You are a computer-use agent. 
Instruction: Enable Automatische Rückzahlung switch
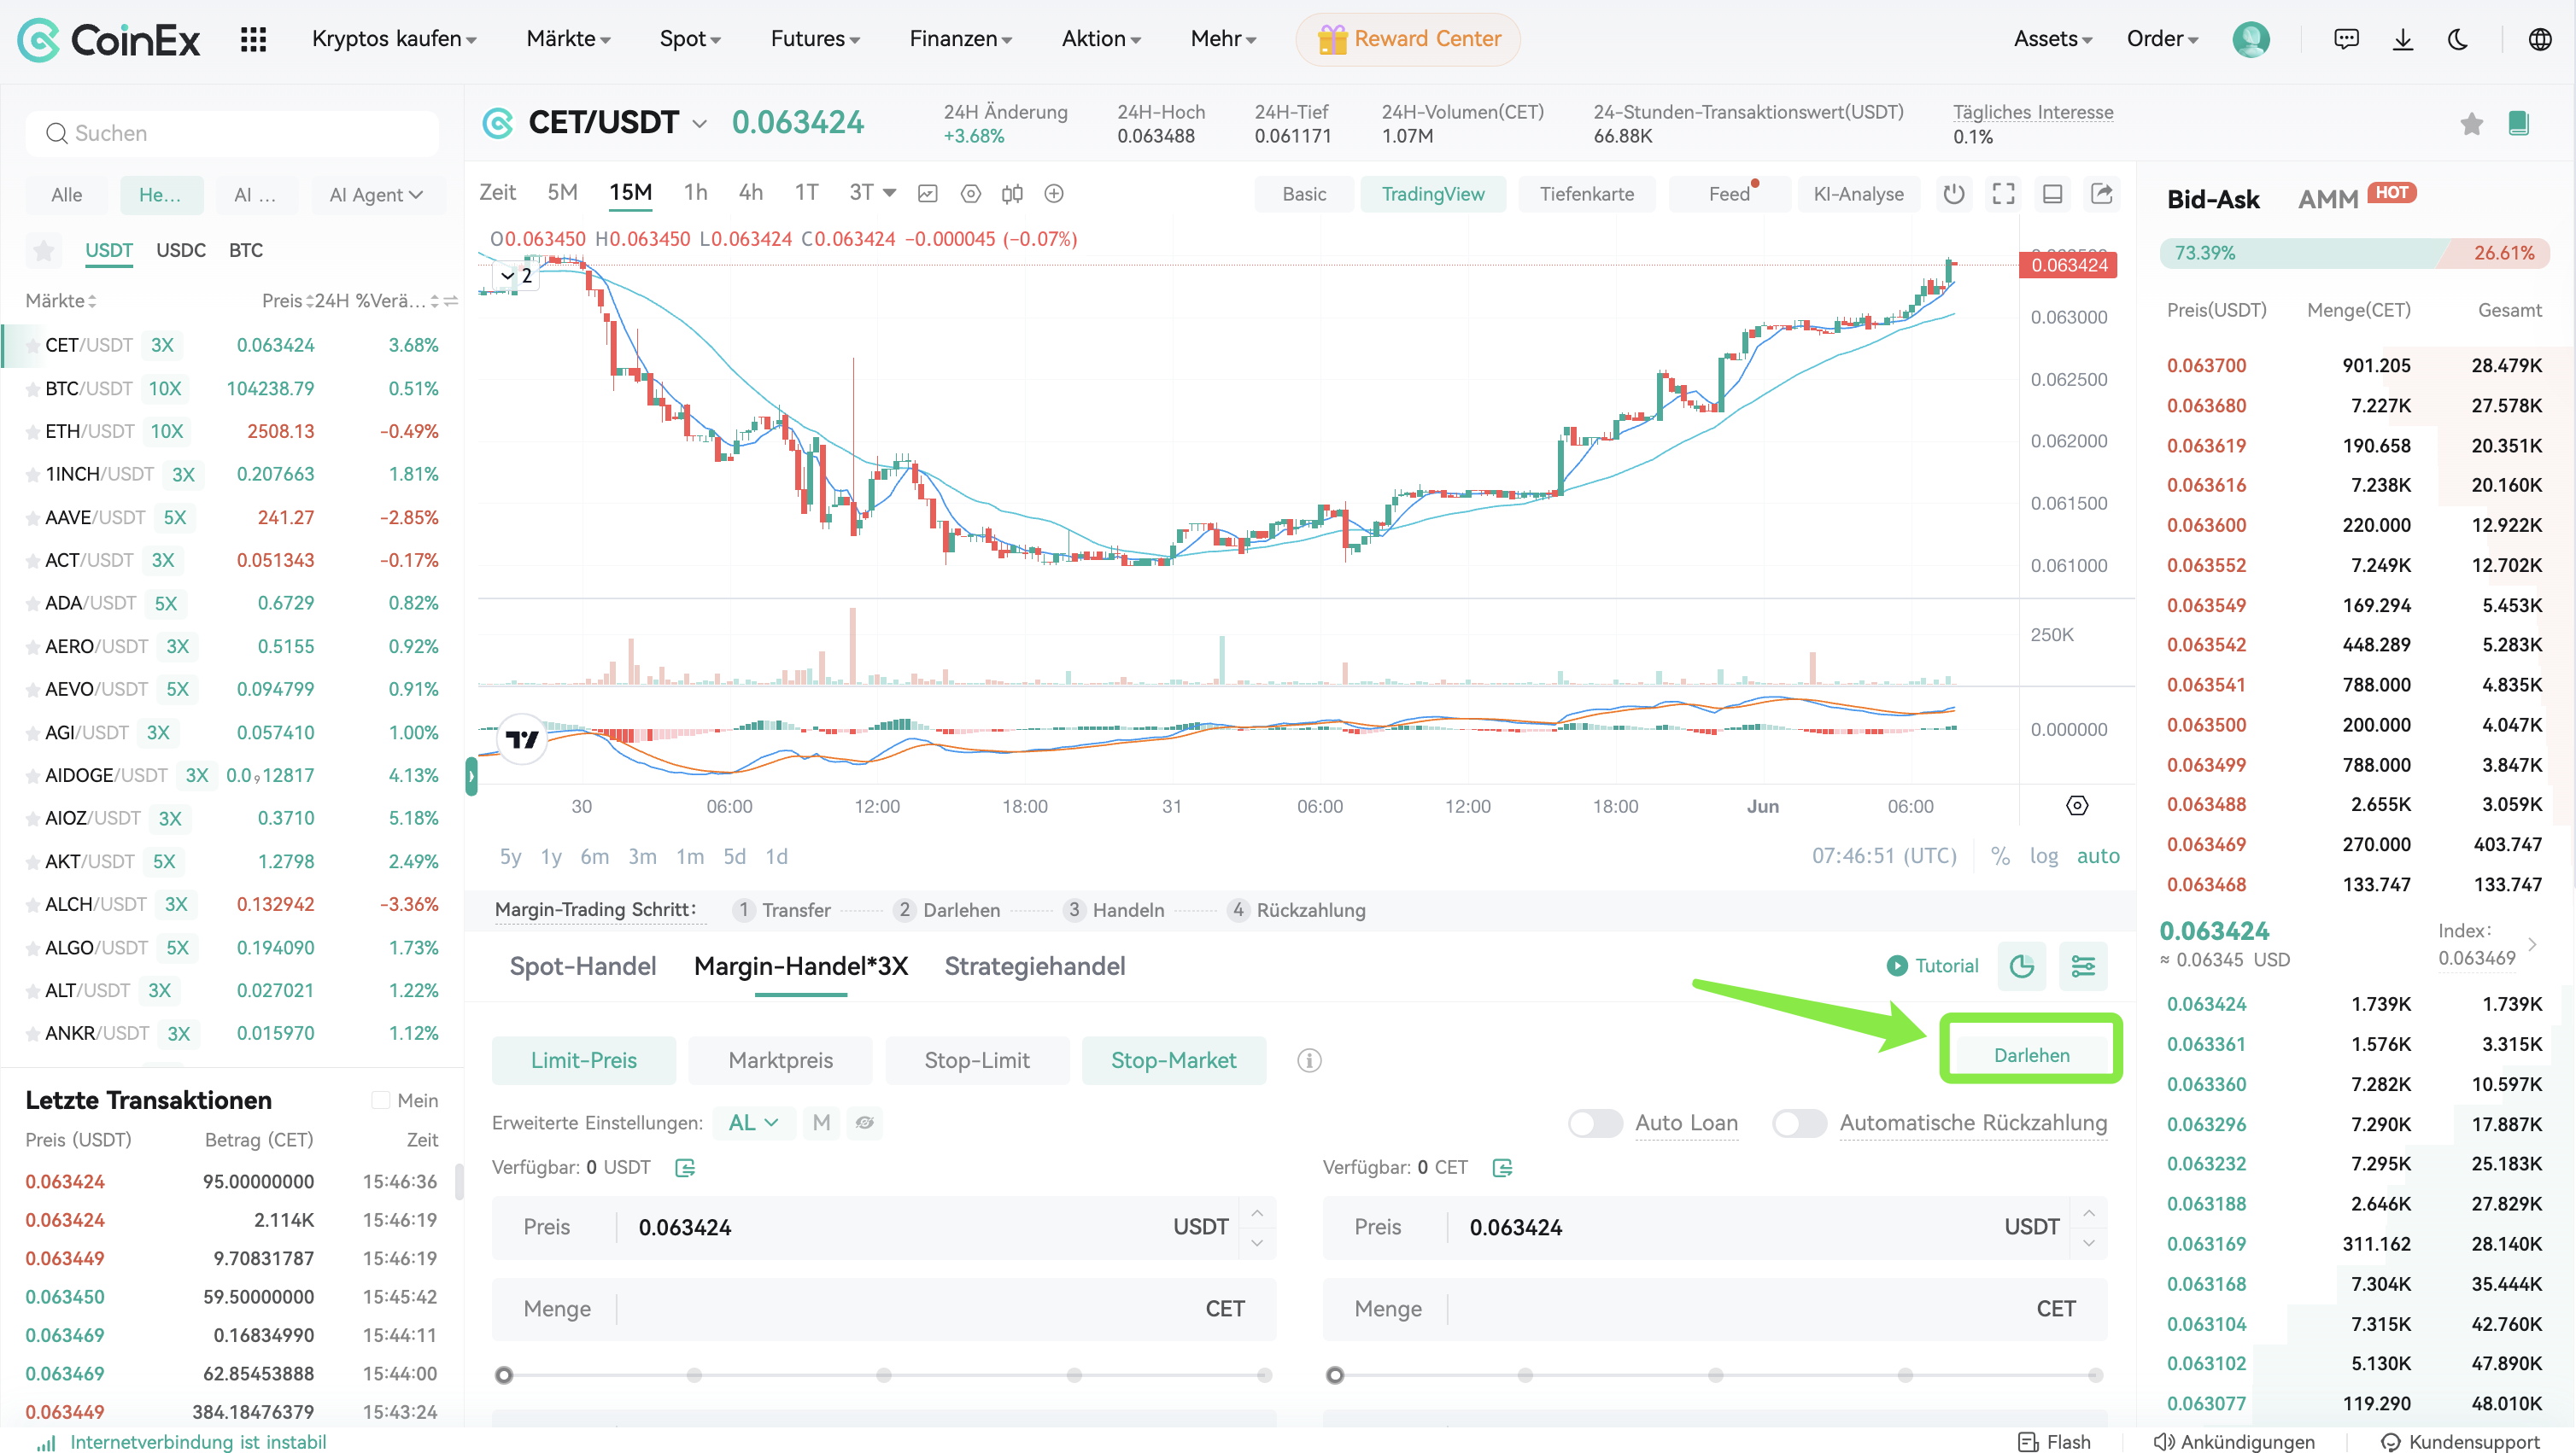(x=1799, y=1123)
